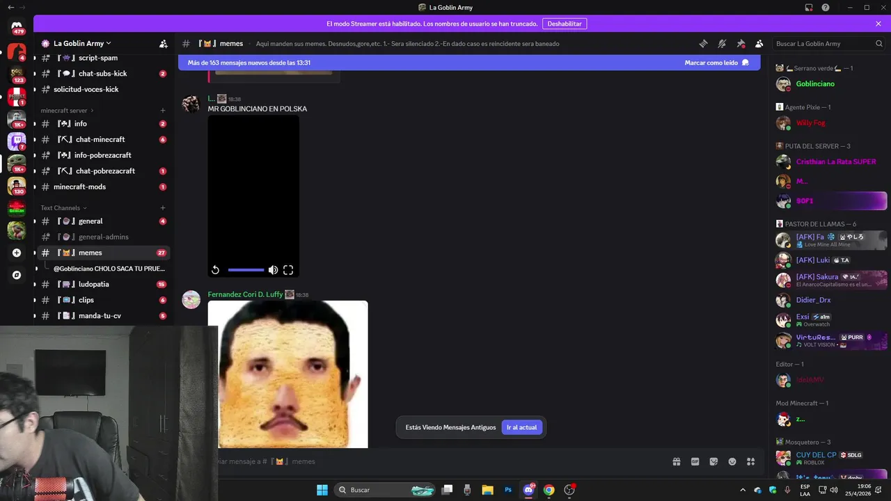Open the emoji picker

click(732, 461)
